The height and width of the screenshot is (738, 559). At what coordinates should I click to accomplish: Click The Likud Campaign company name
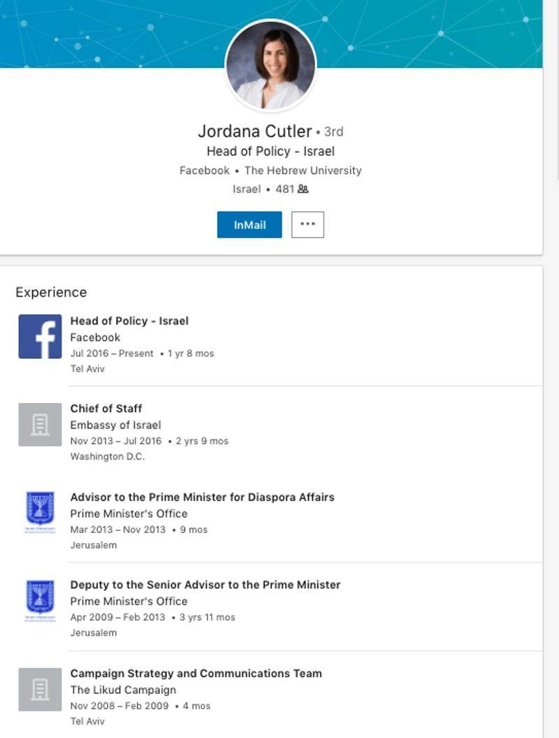click(123, 690)
